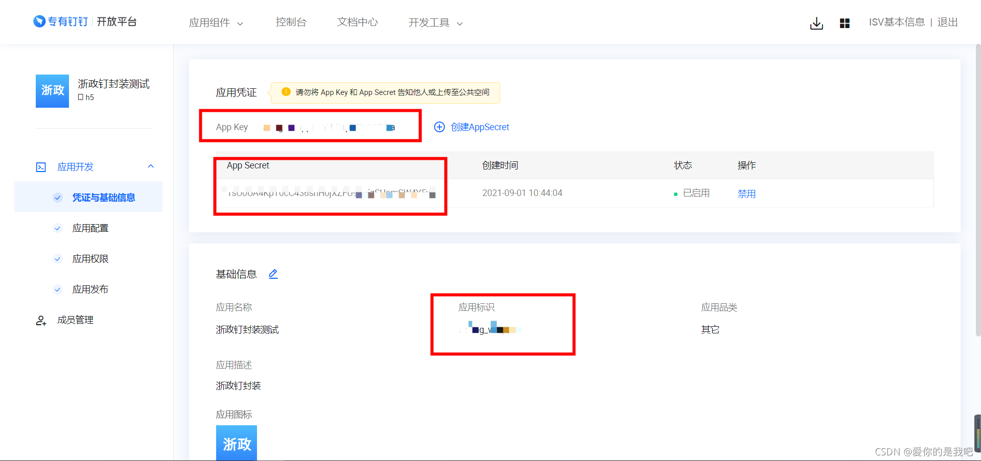Click the 应用凭证 heading
This screenshot has width=981, height=461.
tap(236, 92)
